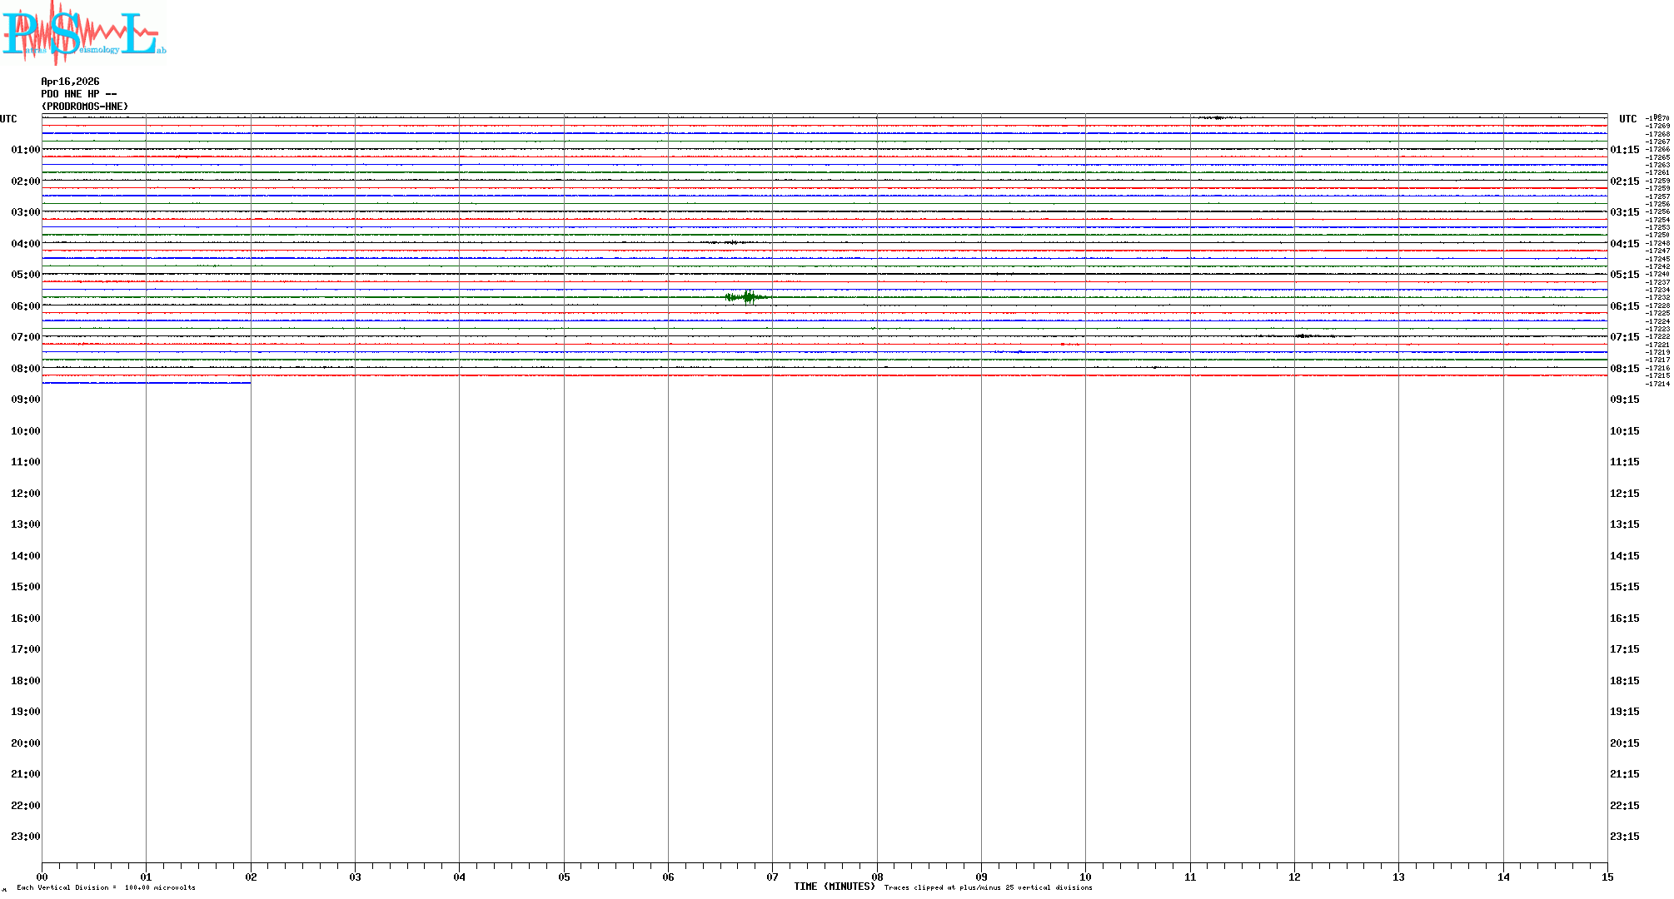Click the TIME (MINUTES) axis title
Image resolution: width=1674 pixels, height=899 pixels.
click(x=834, y=887)
